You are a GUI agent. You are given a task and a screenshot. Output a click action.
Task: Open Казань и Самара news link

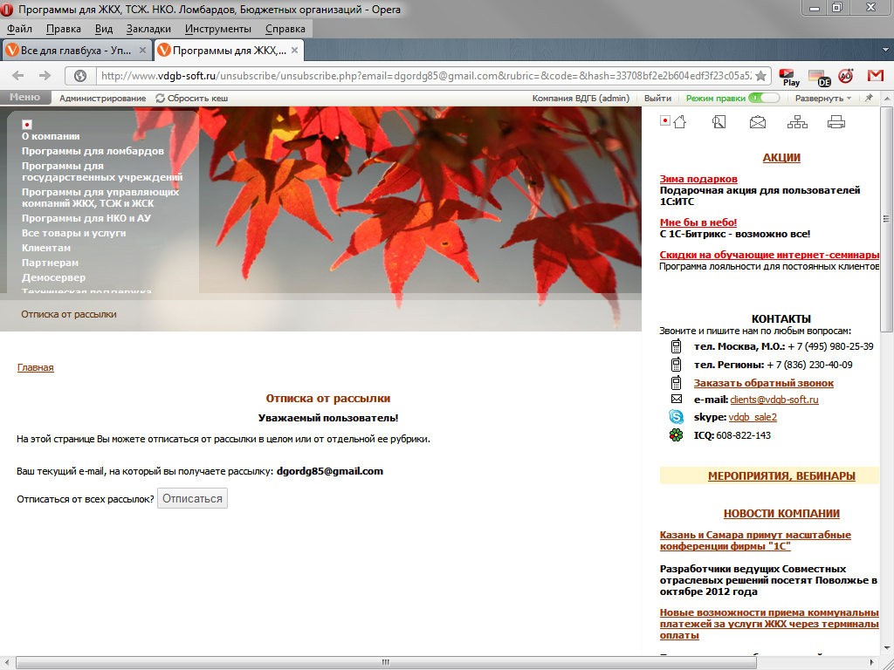755,540
